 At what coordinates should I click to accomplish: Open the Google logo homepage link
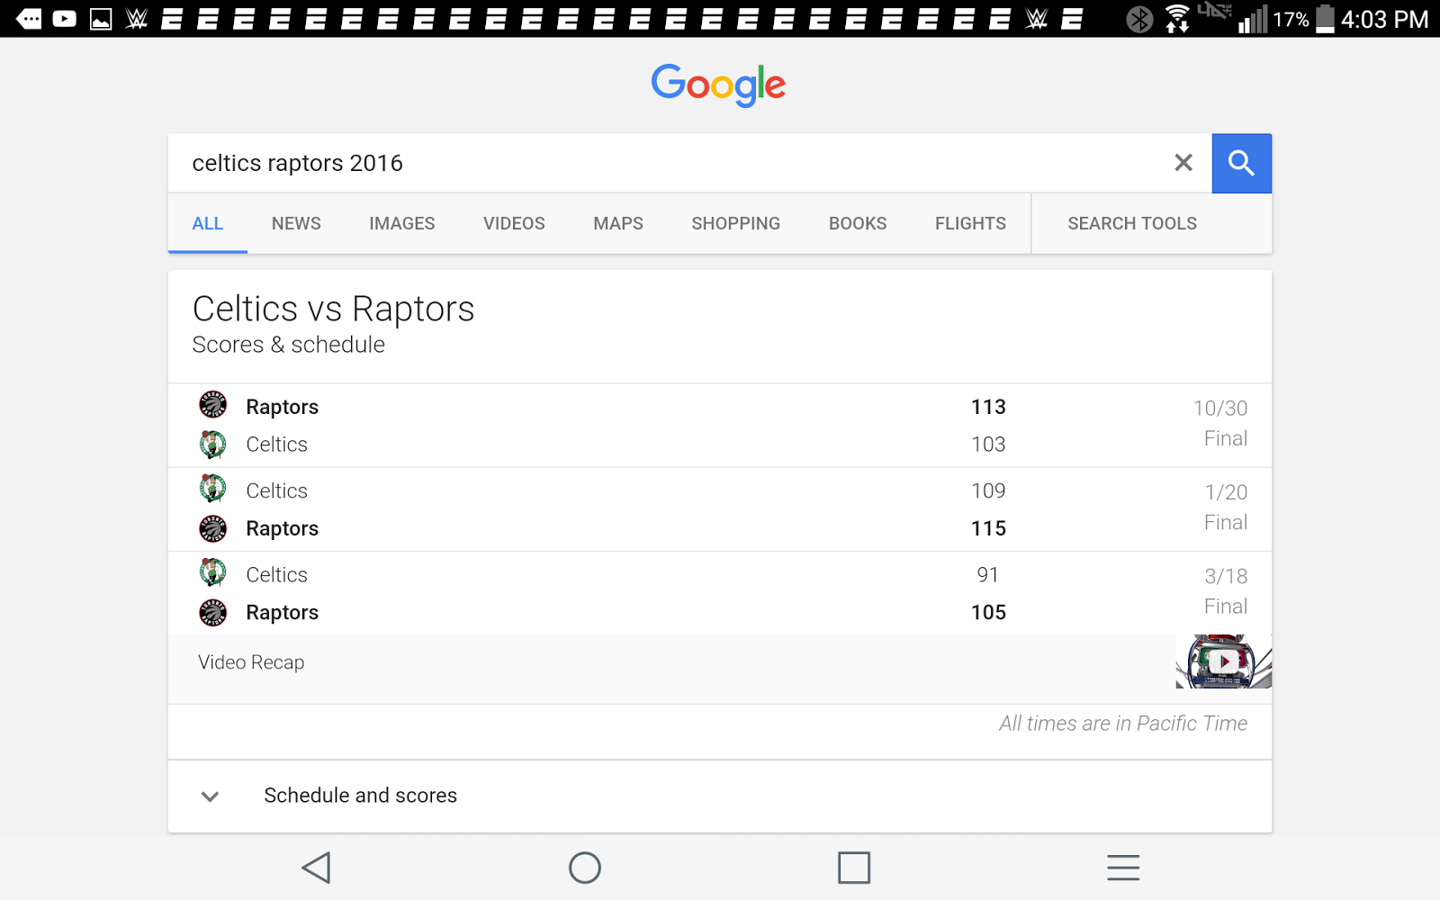(x=718, y=85)
